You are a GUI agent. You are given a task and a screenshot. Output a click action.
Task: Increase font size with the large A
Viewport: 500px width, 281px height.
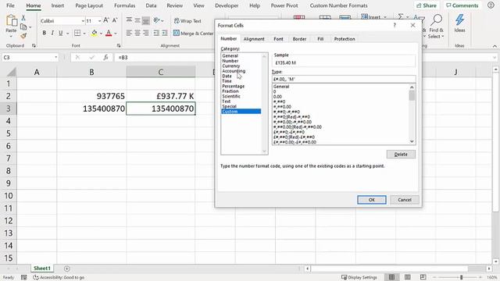pos(106,20)
